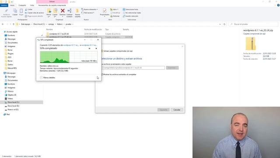
Task: Sort by the Tamaño column header
Action: click(126, 29)
